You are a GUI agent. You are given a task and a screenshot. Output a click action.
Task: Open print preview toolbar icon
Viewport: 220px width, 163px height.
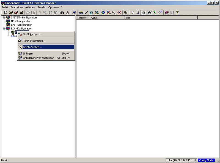tap(33, 12)
